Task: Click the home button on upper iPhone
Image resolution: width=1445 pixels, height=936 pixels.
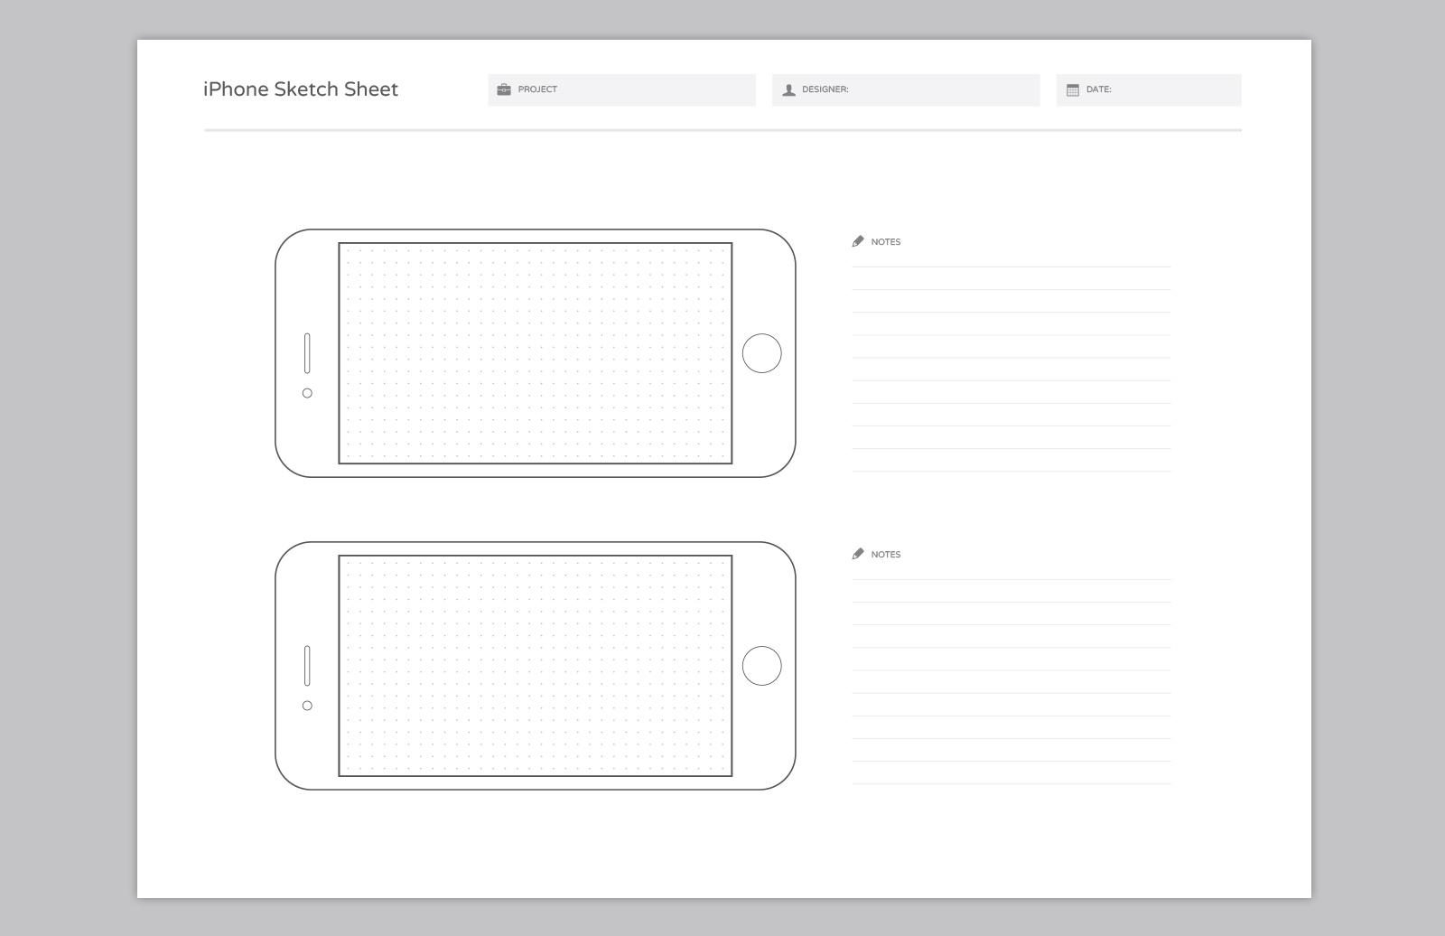Action: click(761, 353)
